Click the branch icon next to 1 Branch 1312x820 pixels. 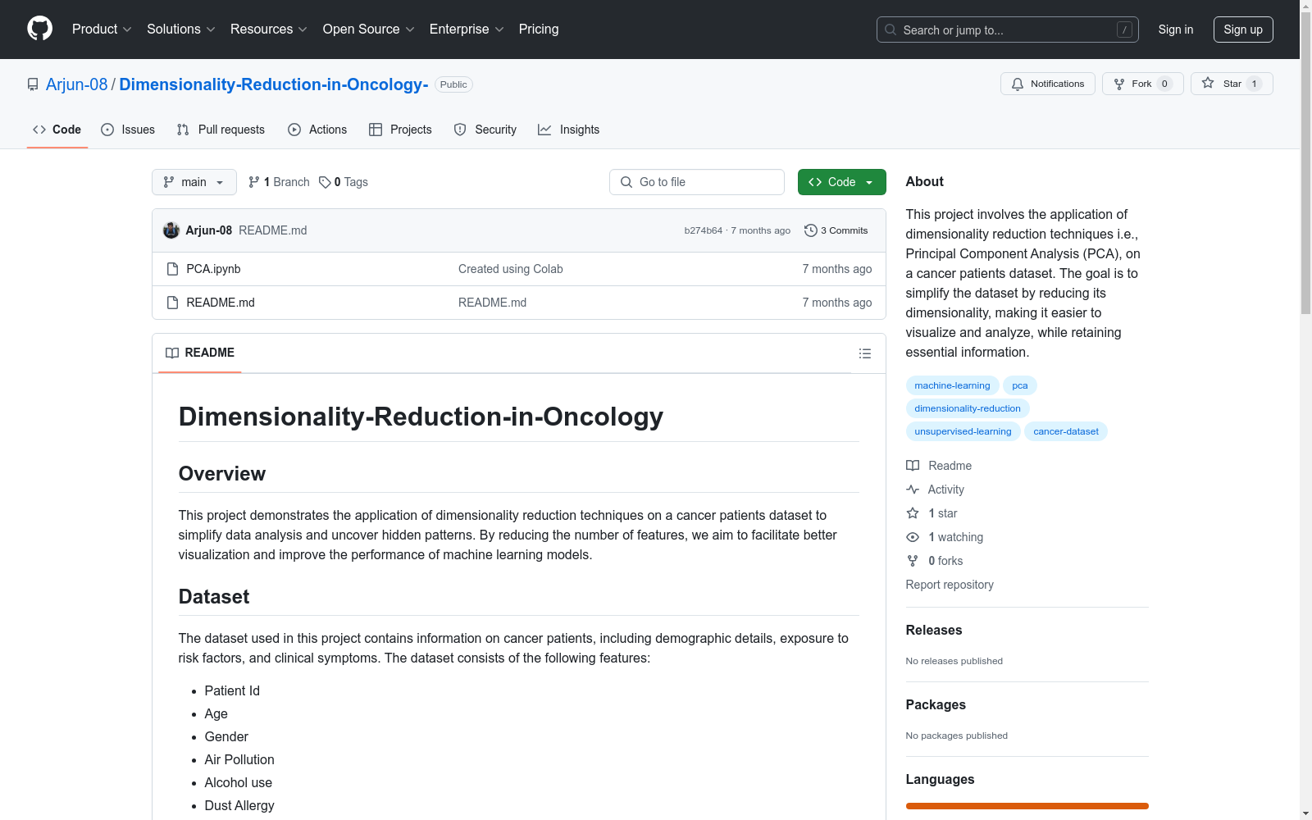pos(254,182)
